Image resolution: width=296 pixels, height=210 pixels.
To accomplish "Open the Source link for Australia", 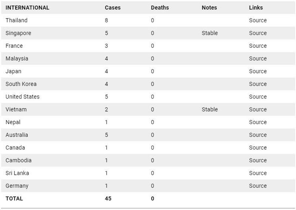I will pos(258,135).
